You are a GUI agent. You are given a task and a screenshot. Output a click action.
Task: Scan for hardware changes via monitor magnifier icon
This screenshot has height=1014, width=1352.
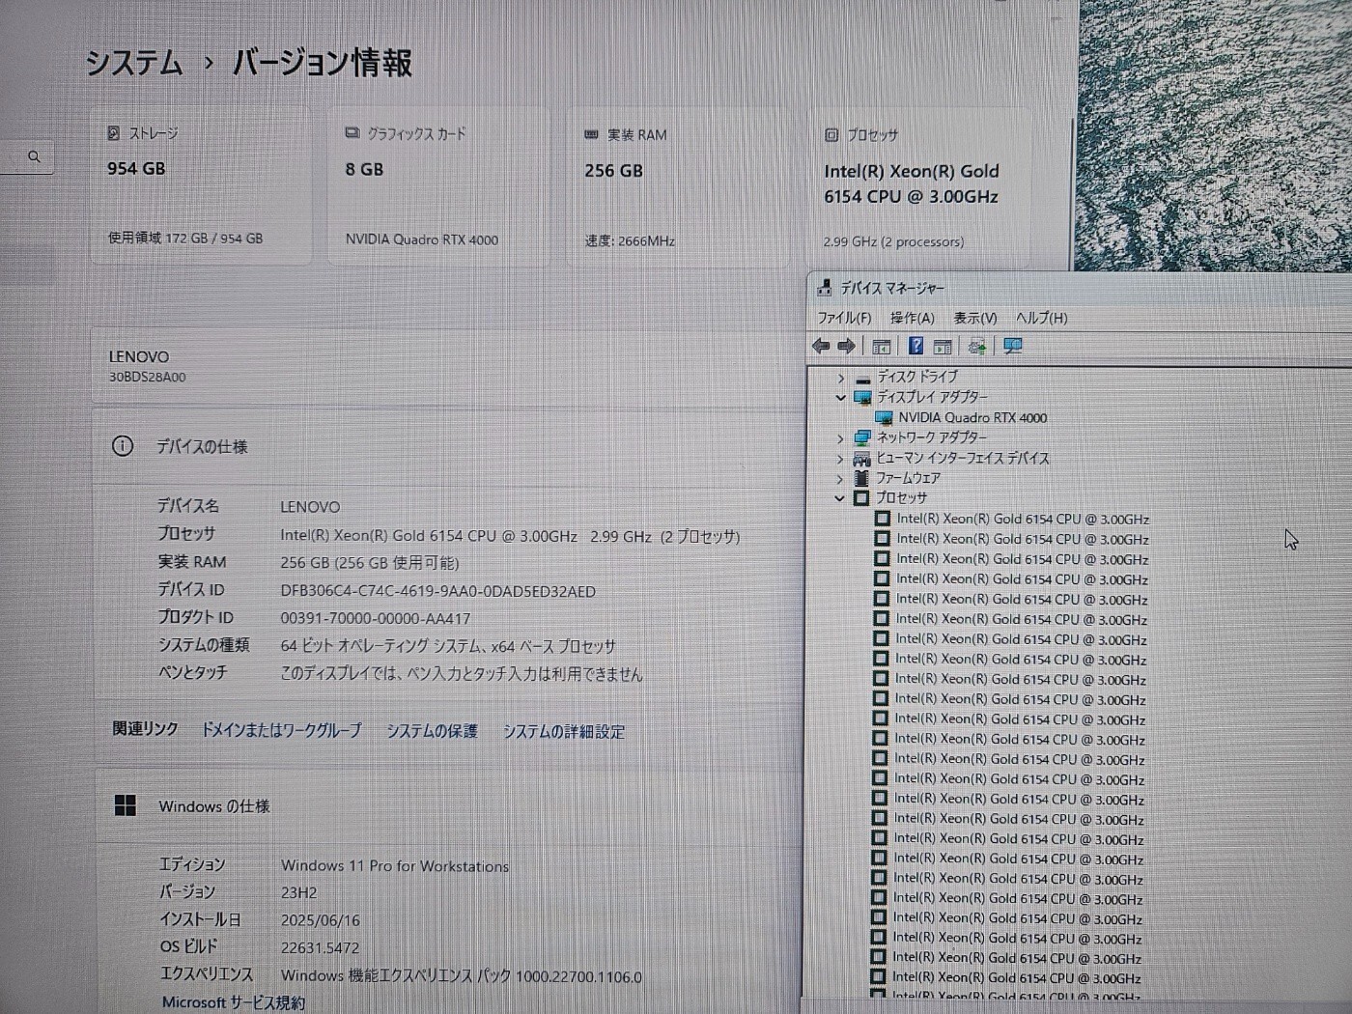pyautogui.click(x=1012, y=347)
